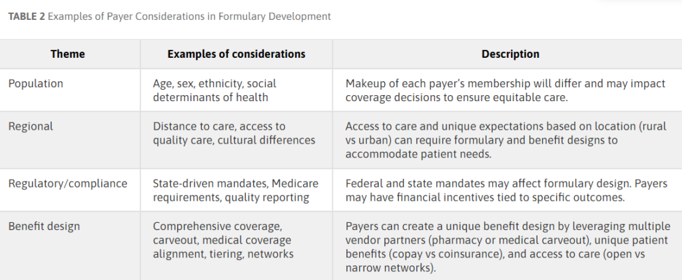Click the "Regulatory/compliance" theme cell
682x280 pixels.
[x=67, y=183]
